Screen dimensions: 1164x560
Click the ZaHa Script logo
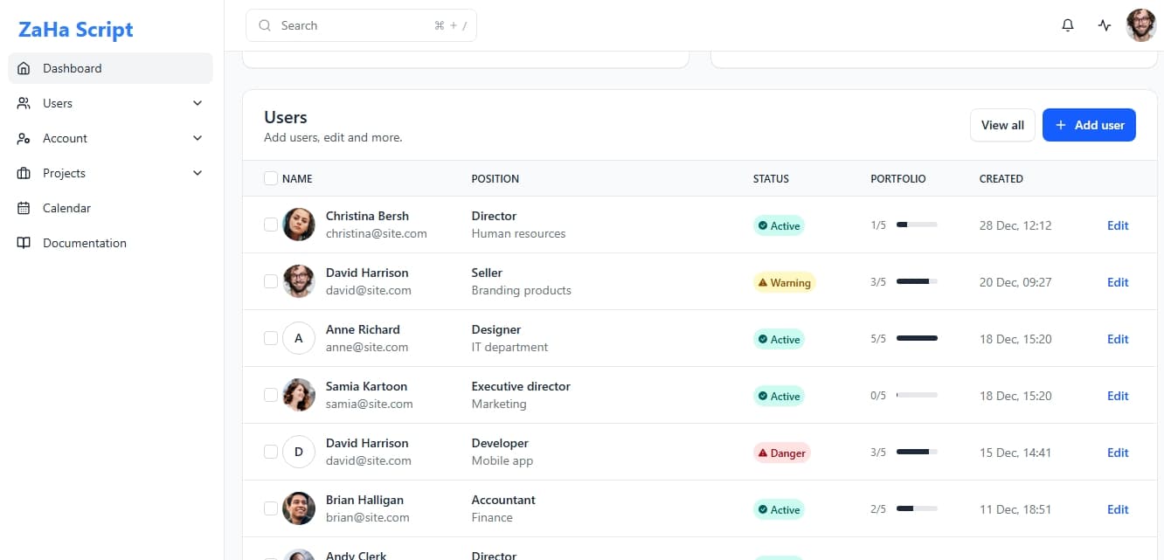(x=76, y=30)
